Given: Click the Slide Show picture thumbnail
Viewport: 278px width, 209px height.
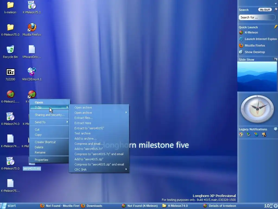Looking at the screenshot, I should [x=257, y=76].
